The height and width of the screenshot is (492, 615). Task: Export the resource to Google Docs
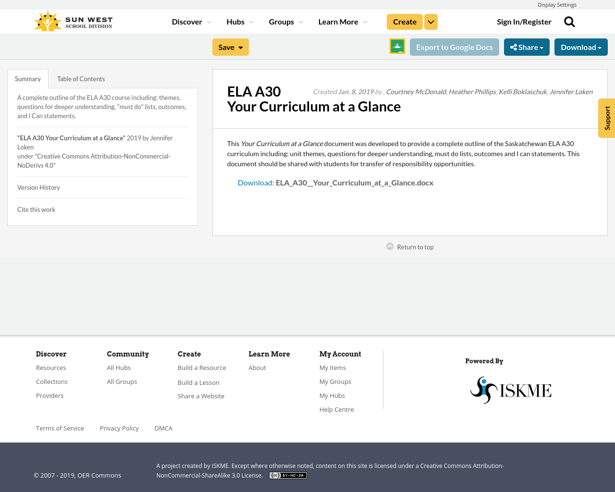tap(455, 46)
